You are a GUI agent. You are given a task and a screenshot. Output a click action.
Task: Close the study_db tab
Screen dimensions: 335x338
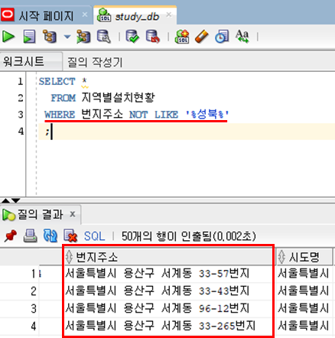coord(169,15)
